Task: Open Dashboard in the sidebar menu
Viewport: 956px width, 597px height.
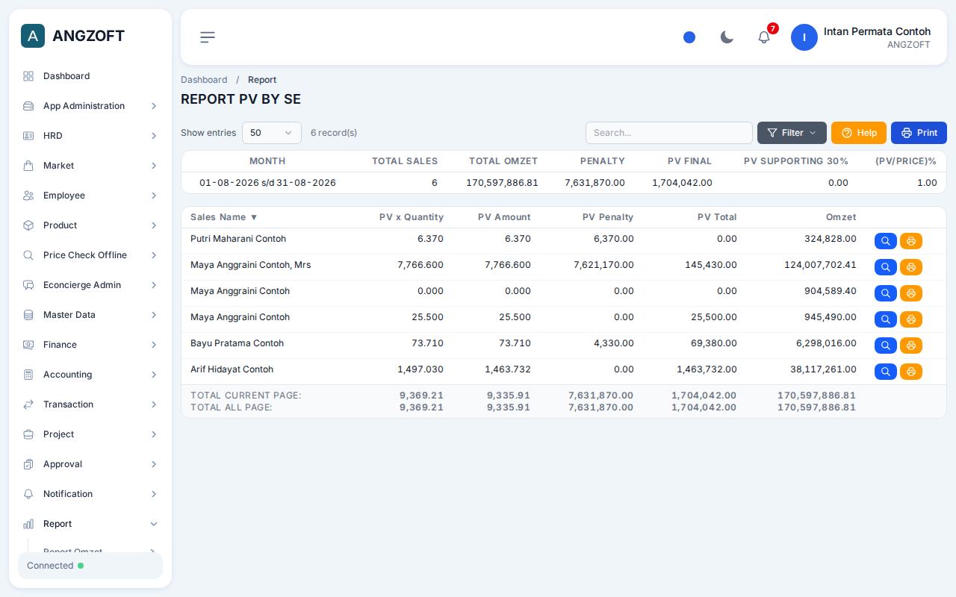Action: tap(90, 76)
